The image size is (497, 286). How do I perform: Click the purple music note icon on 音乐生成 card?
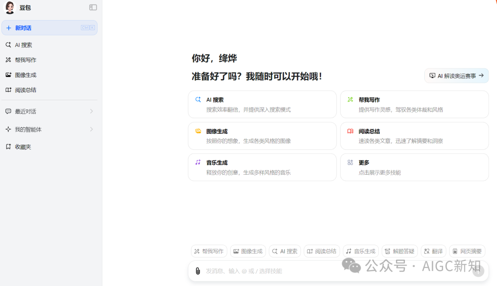point(198,162)
